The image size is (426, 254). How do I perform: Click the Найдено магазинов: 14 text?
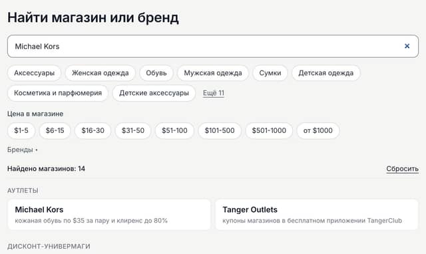pos(46,169)
